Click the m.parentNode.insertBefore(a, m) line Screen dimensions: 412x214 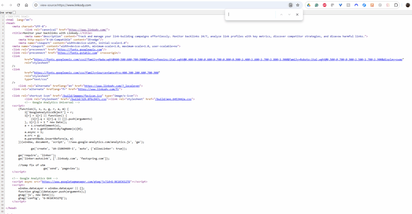point(49,139)
